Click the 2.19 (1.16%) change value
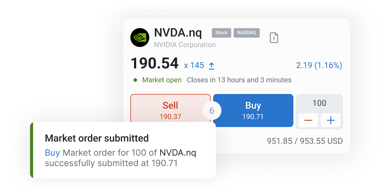 coord(319,65)
